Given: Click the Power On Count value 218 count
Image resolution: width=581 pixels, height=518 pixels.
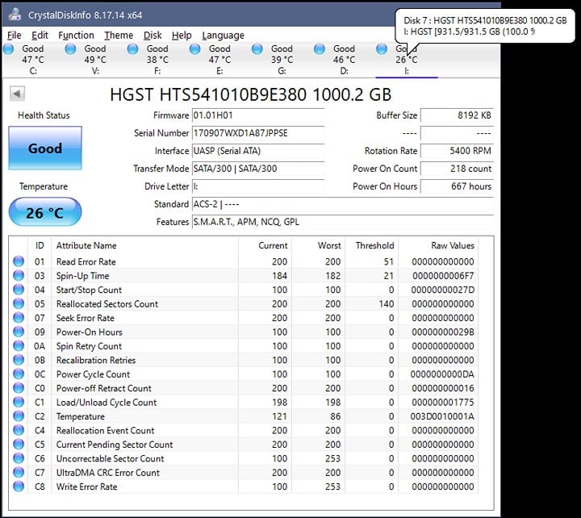Looking at the screenshot, I should coord(458,169).
